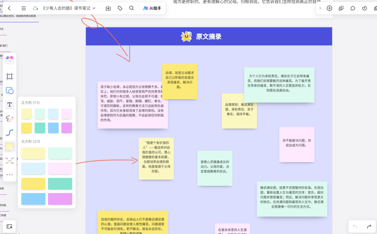Select the green note starting 爱是心灵健康成长的

(x=215, y=168)
